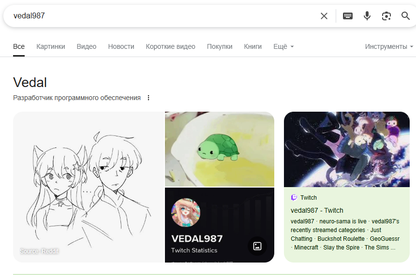416x278 pixels.
Task: Click the Twitch logo icon in result card
Action: (x=294, y=197)
